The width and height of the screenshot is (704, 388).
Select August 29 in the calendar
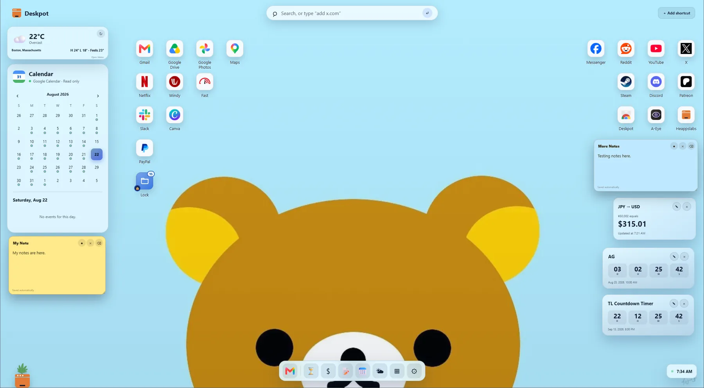(x=97, y=168)
